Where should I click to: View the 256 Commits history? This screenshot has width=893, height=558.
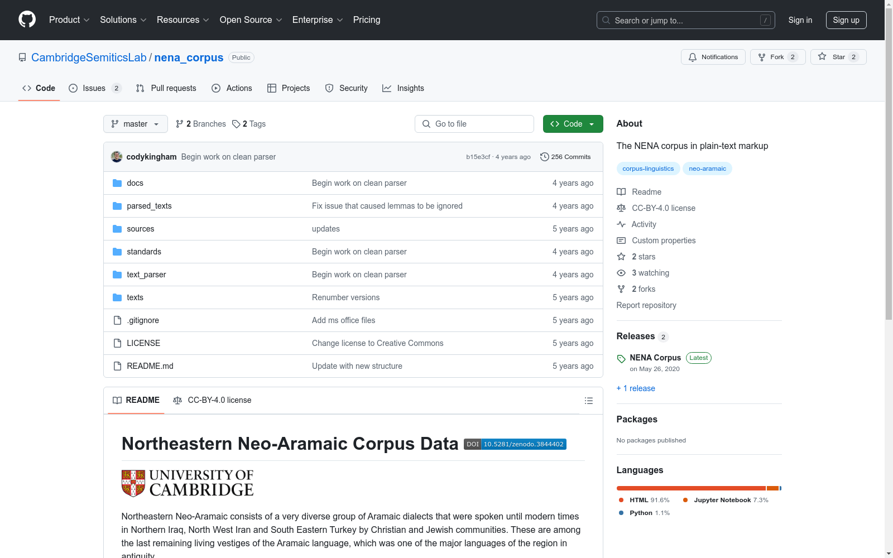click(565, 157)
